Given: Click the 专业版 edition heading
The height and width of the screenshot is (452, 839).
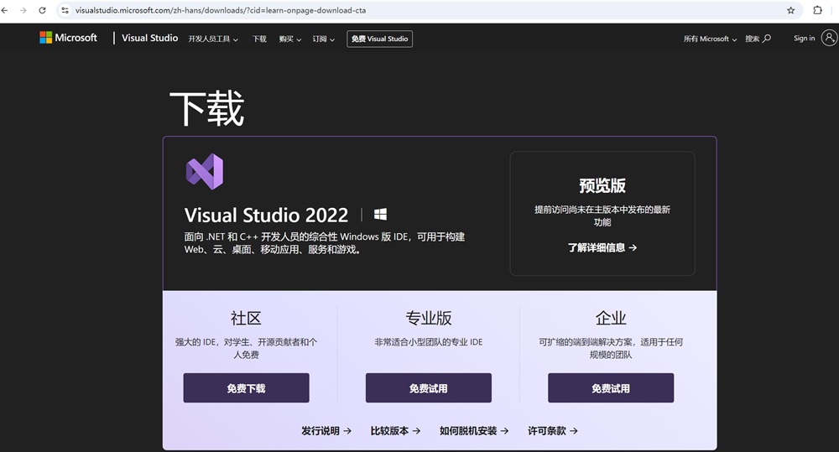Looking at the screenshot, I should pyautogui.click(x=429, y=319).
